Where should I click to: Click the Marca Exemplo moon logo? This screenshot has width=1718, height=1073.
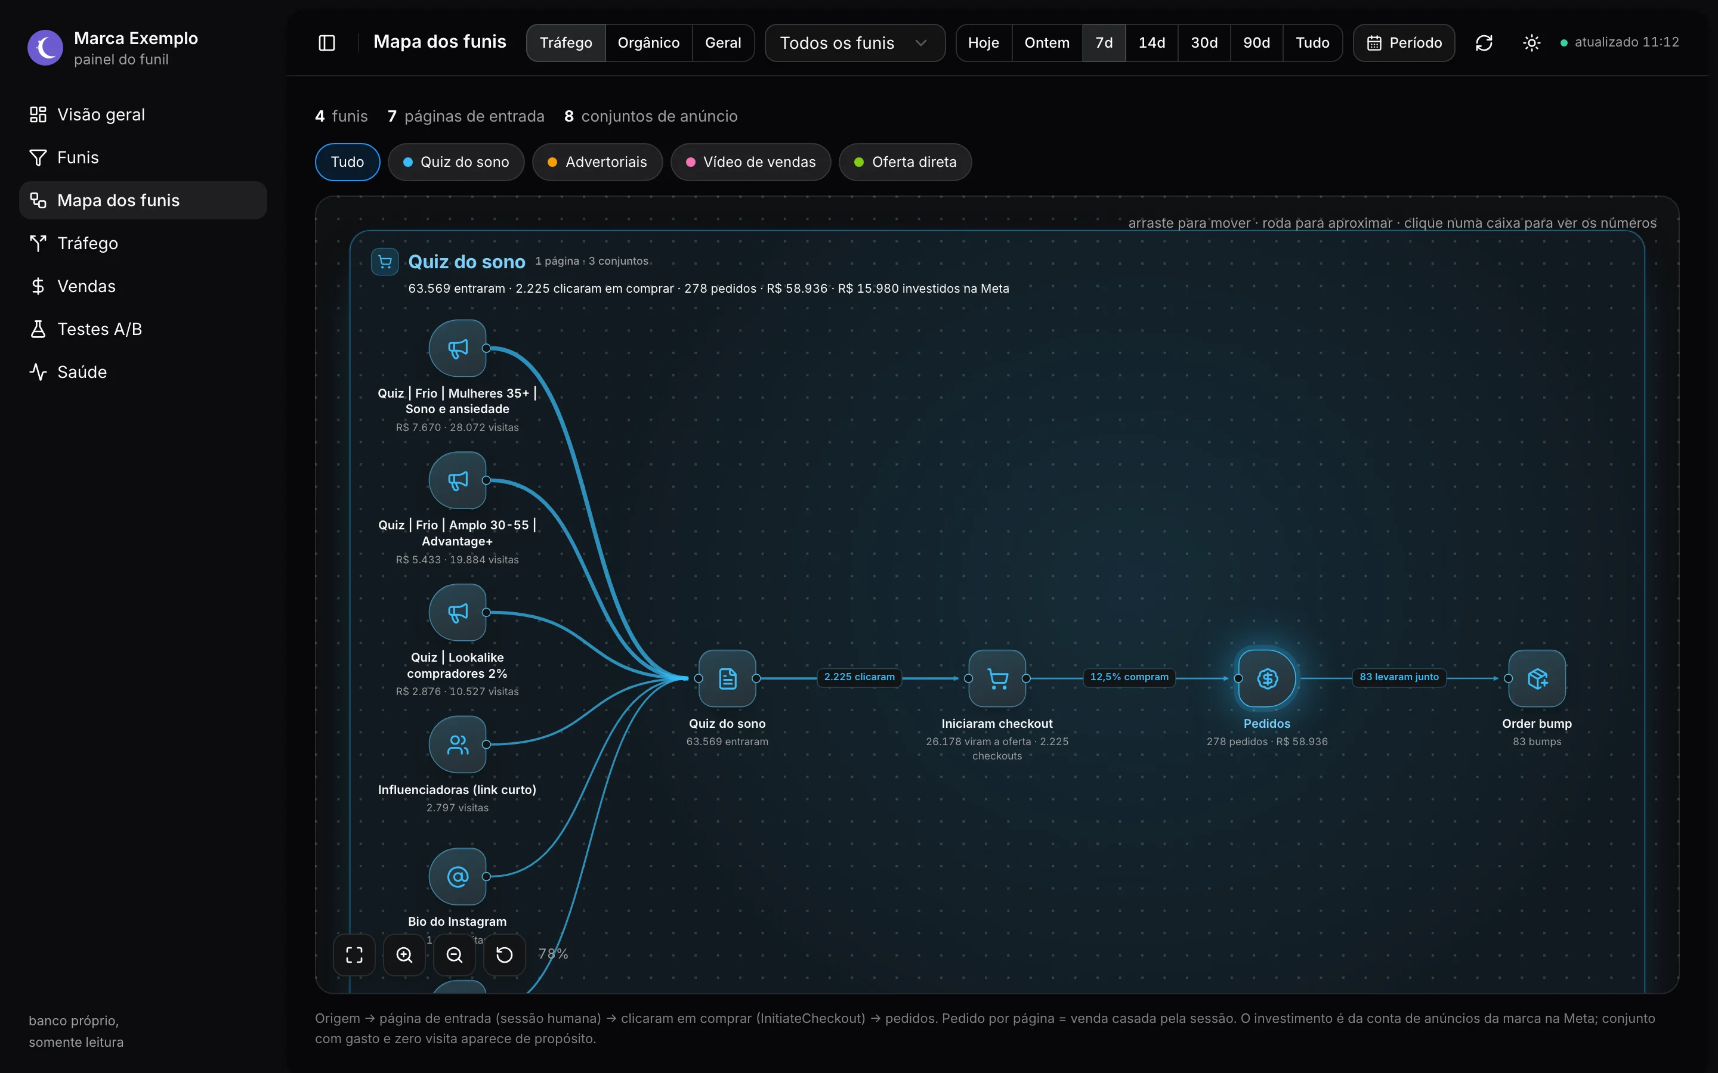tap(45, 48)
